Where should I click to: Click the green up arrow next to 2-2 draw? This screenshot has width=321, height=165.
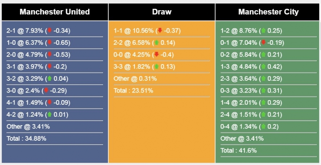click(x=157, y=43)
